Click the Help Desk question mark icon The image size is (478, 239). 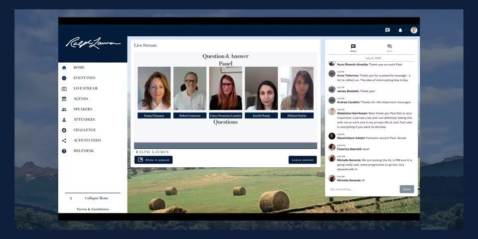click(x=64, y=151)
